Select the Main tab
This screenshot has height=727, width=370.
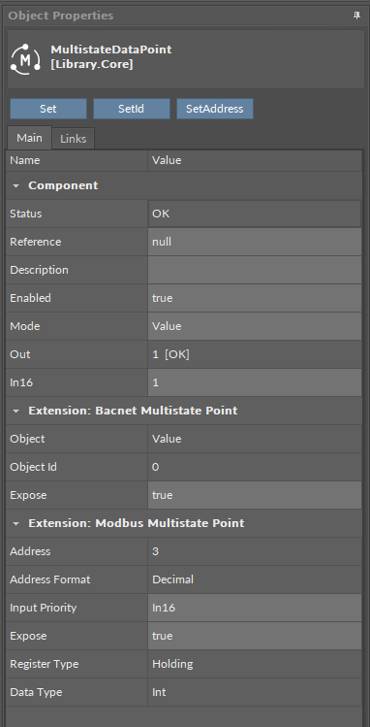coord(29,138)
